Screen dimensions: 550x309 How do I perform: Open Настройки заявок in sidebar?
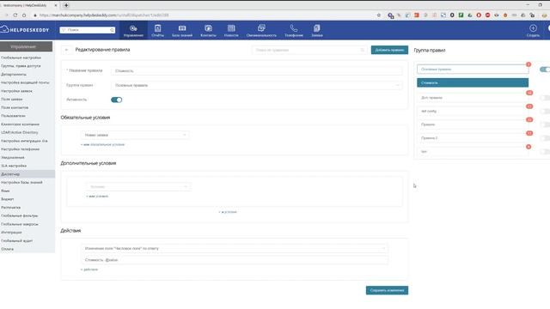[x=16, y=91]
